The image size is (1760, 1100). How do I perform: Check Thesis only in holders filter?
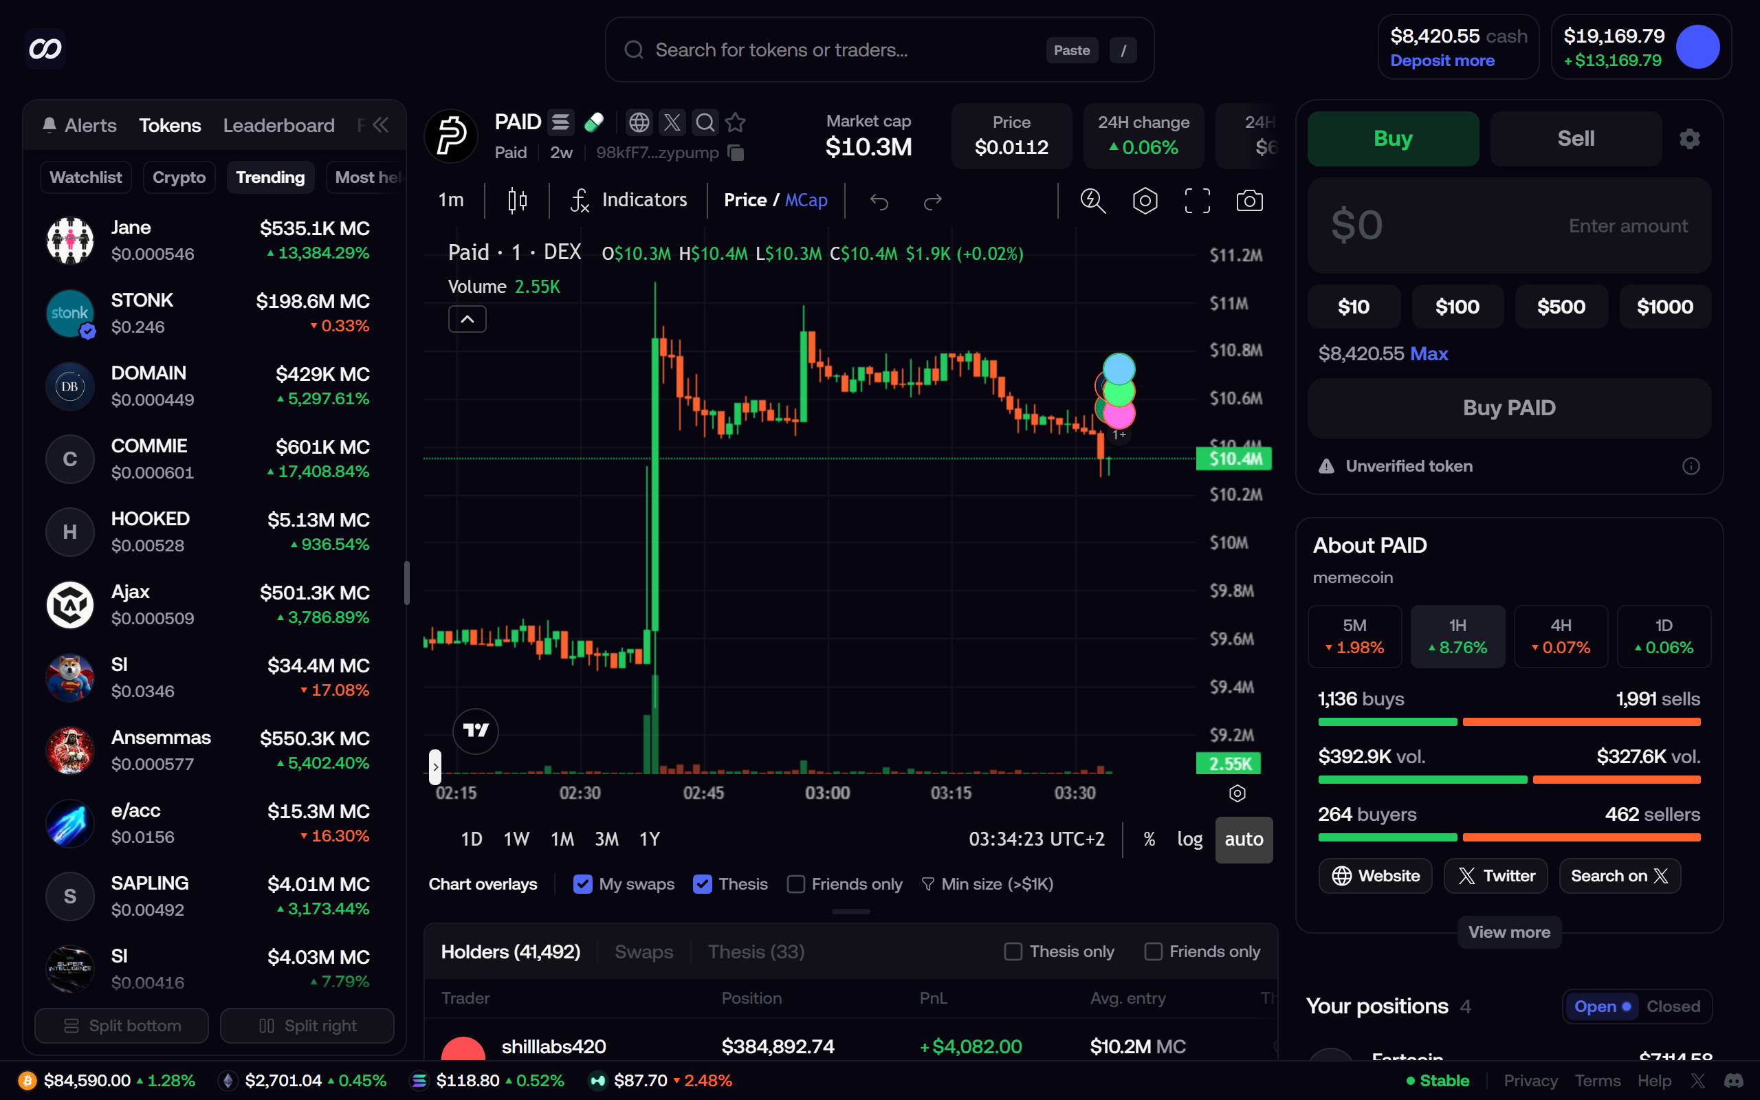(1013, 951)
